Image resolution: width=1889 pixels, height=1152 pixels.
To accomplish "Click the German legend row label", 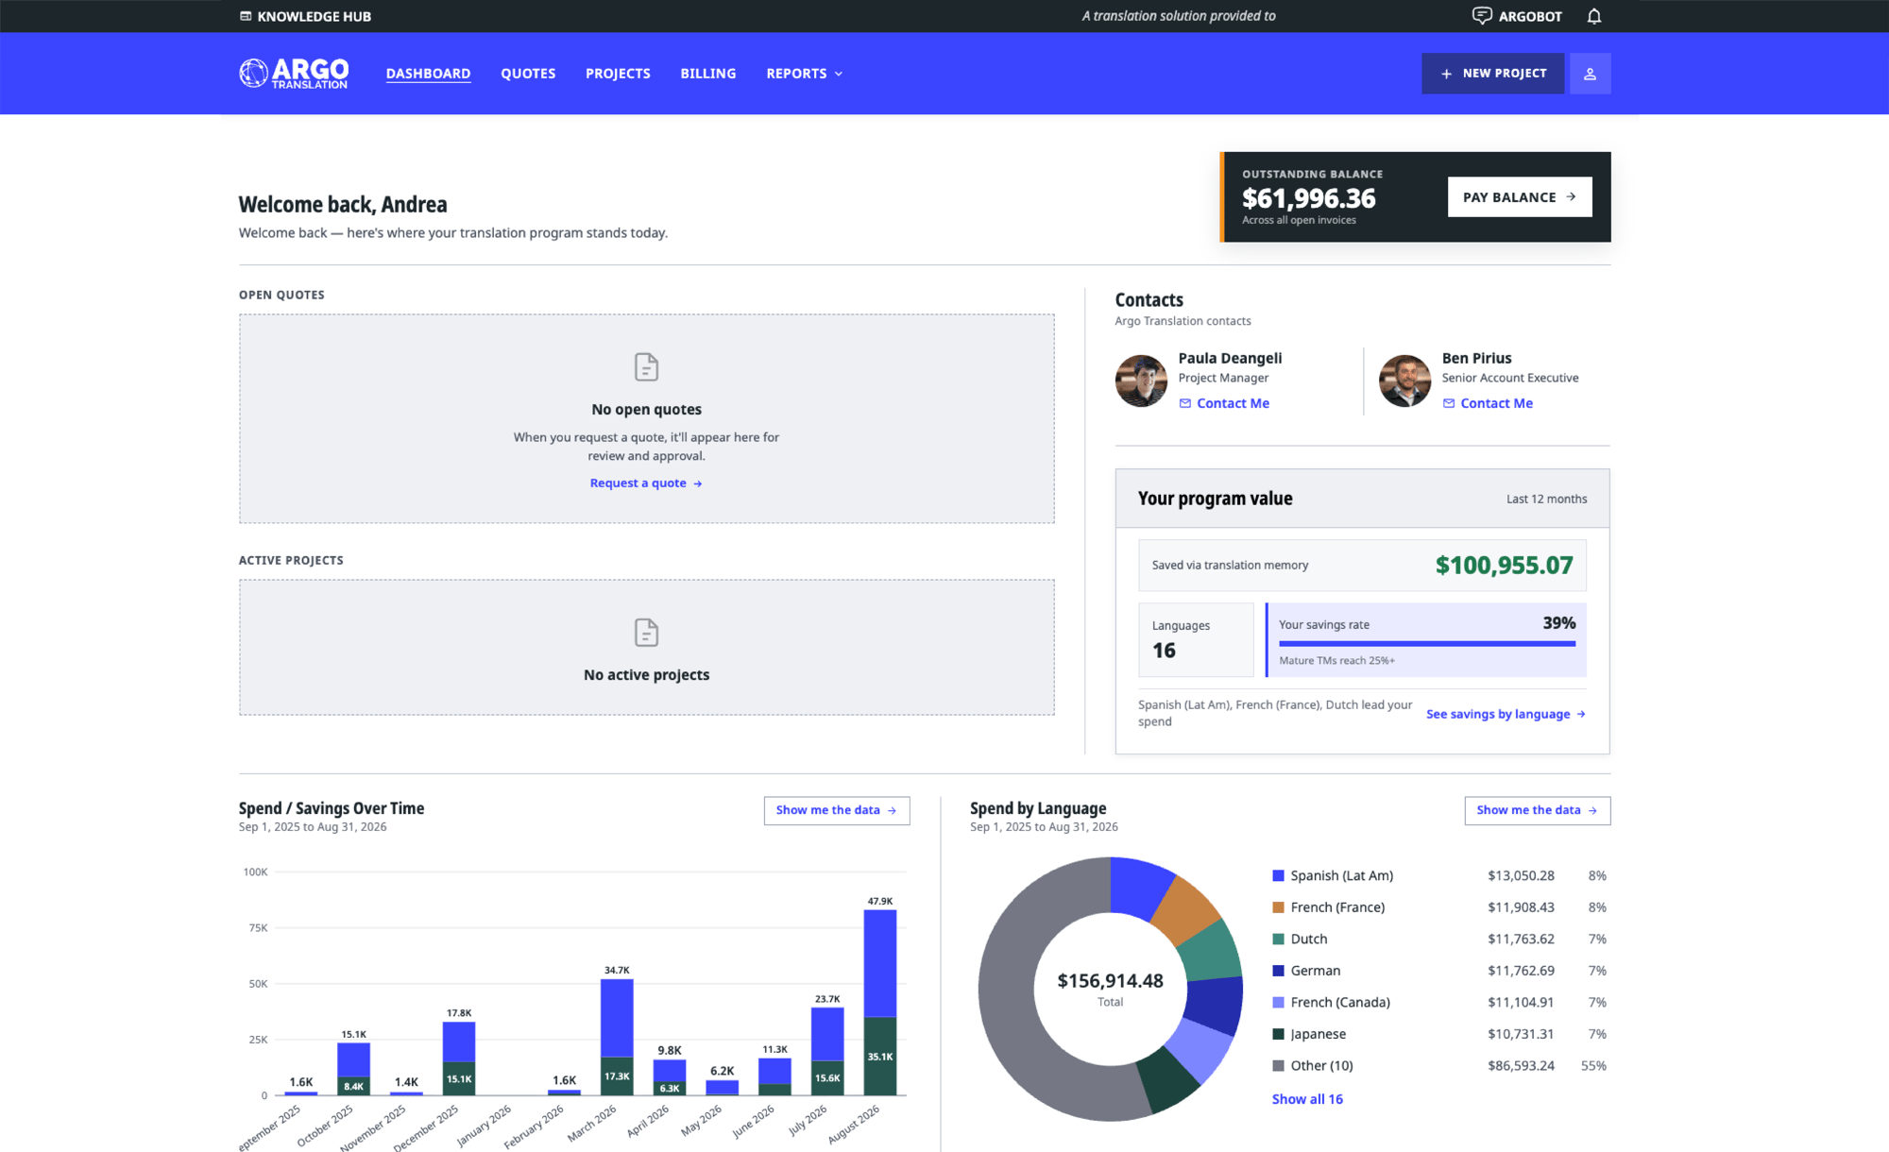I will [1315, 971].
